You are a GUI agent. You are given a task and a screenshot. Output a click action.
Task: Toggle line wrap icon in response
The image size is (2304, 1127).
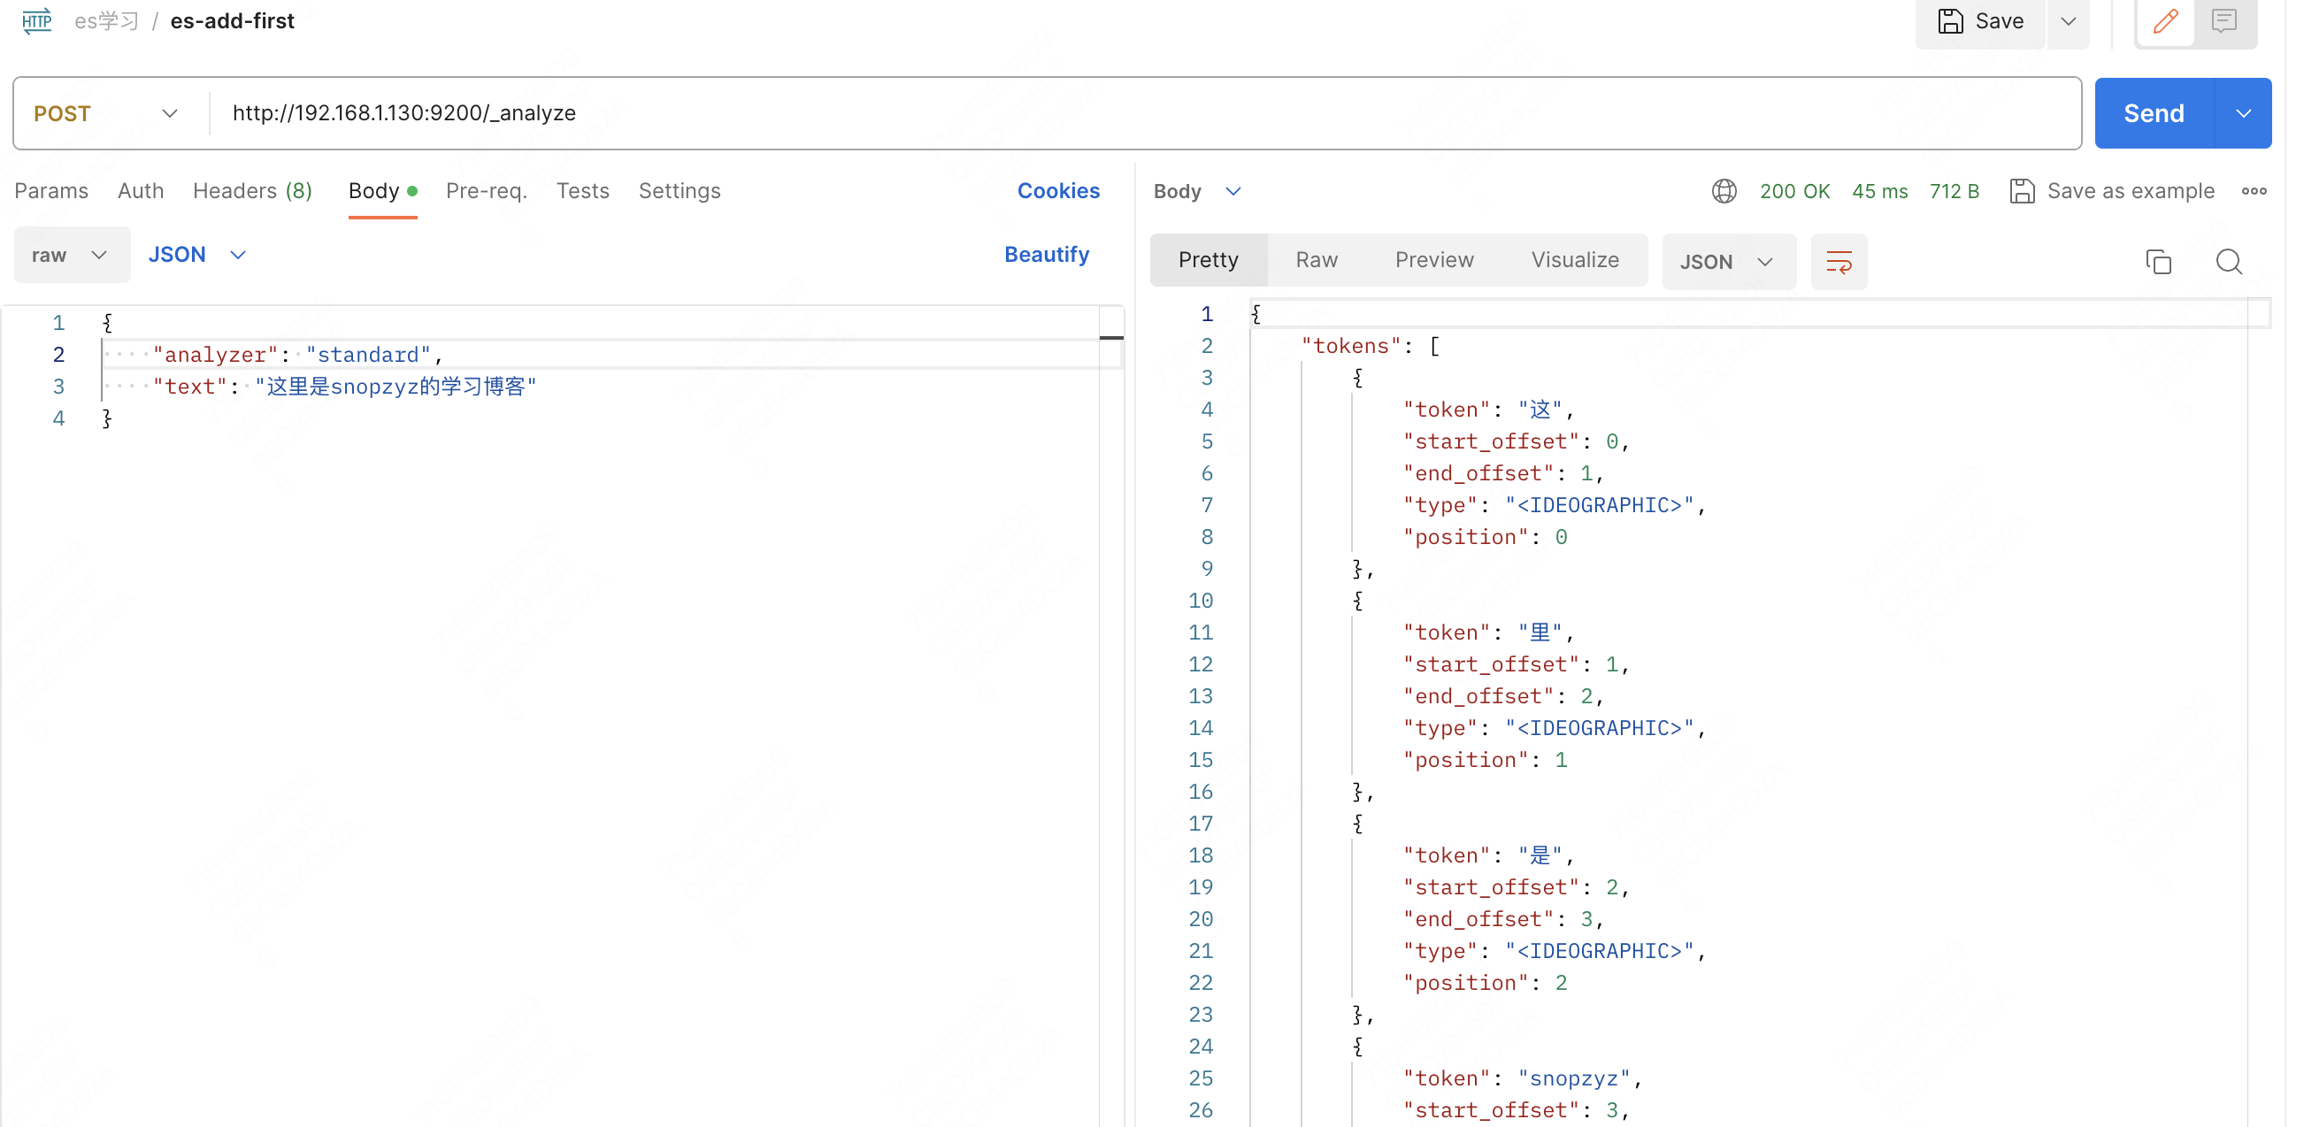[1839, 262]
